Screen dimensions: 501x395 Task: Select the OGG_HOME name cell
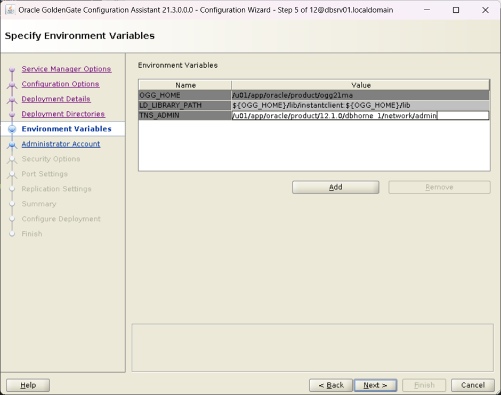185,95
